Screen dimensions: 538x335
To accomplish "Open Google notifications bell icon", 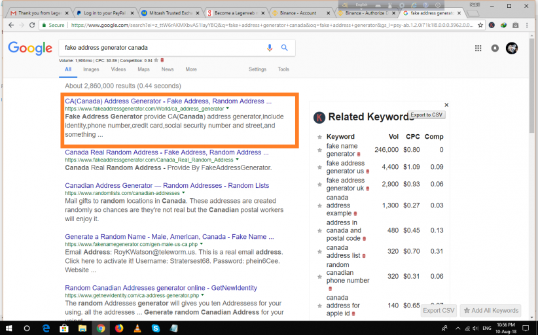I will click(495, 48).
